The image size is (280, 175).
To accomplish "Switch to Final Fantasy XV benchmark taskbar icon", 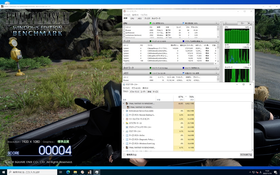I will (x=90, y=172).
